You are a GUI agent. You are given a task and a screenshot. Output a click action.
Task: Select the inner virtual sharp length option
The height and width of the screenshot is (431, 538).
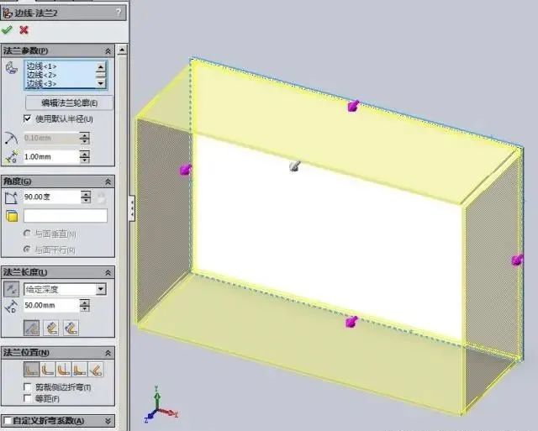point(51,328)
